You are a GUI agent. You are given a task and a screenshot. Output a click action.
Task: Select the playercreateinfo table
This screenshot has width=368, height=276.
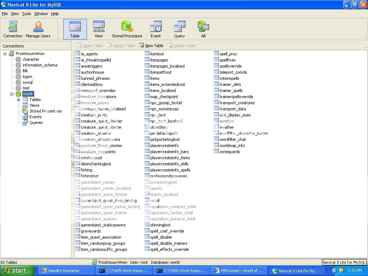coord(164,146)
